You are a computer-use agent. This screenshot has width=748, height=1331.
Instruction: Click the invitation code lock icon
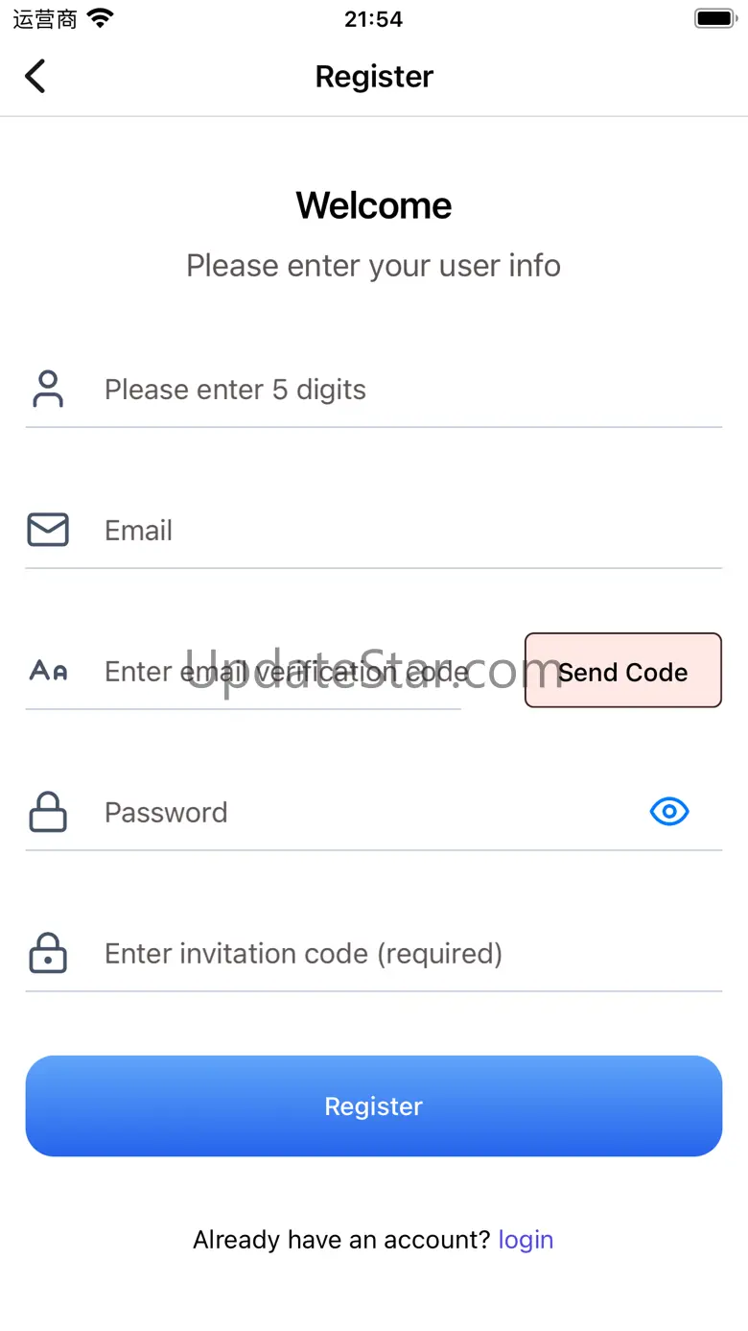coord(47,953)
